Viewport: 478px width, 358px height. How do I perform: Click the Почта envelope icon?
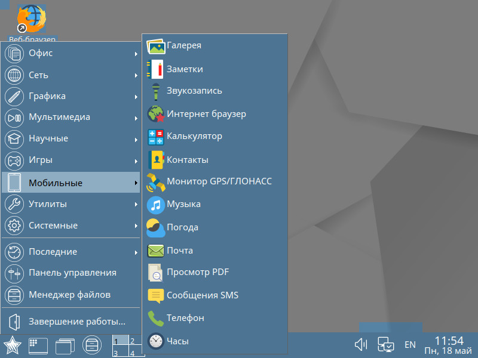tap(156, 251)
